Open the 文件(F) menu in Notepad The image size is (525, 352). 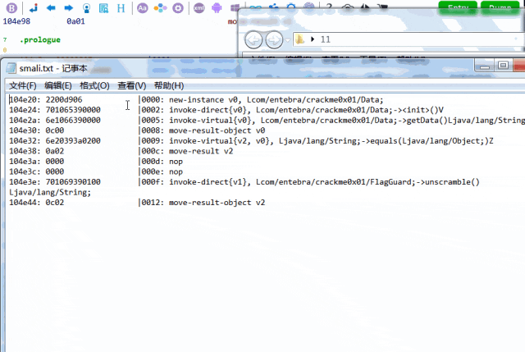23,85
